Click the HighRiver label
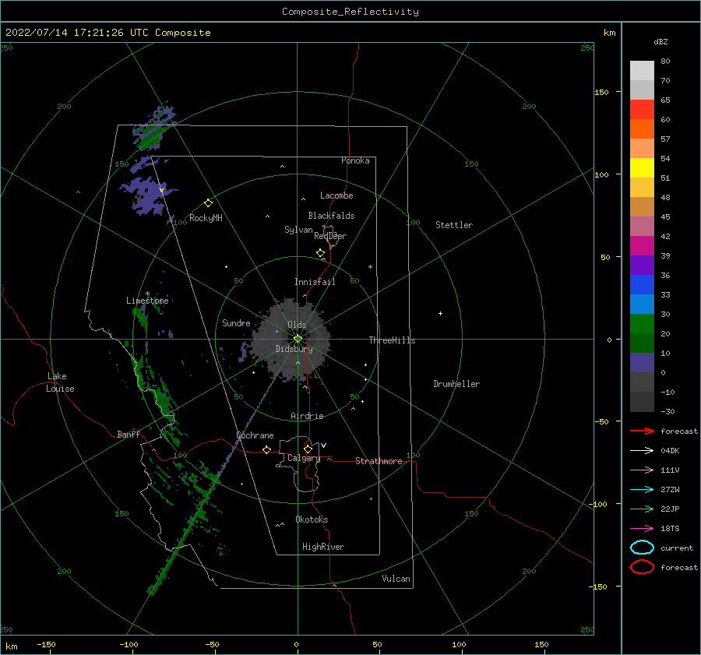The width and height of the screenshot is (701, 655). 323,547
